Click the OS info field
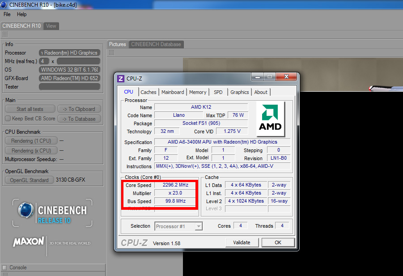Image resolution: width=403 pixels, height=276 pixels. [x=69, y=70]
